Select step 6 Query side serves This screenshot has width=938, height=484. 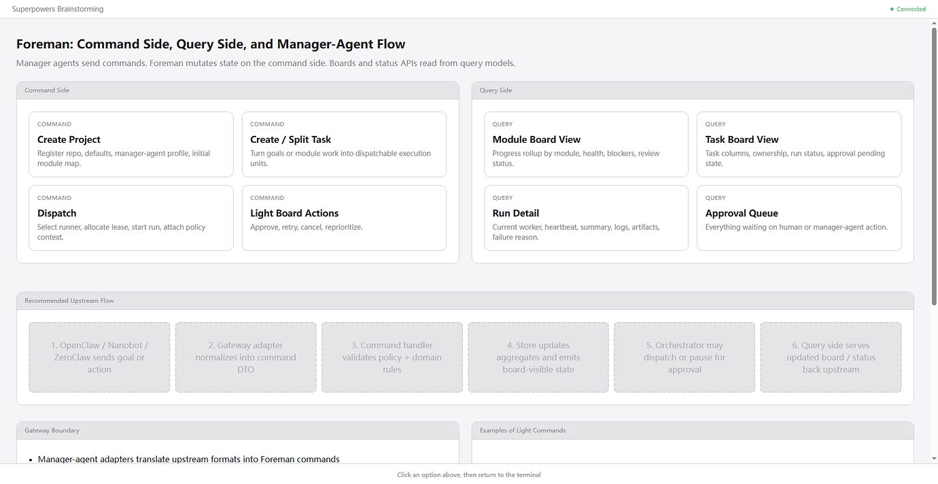point(831,358)
